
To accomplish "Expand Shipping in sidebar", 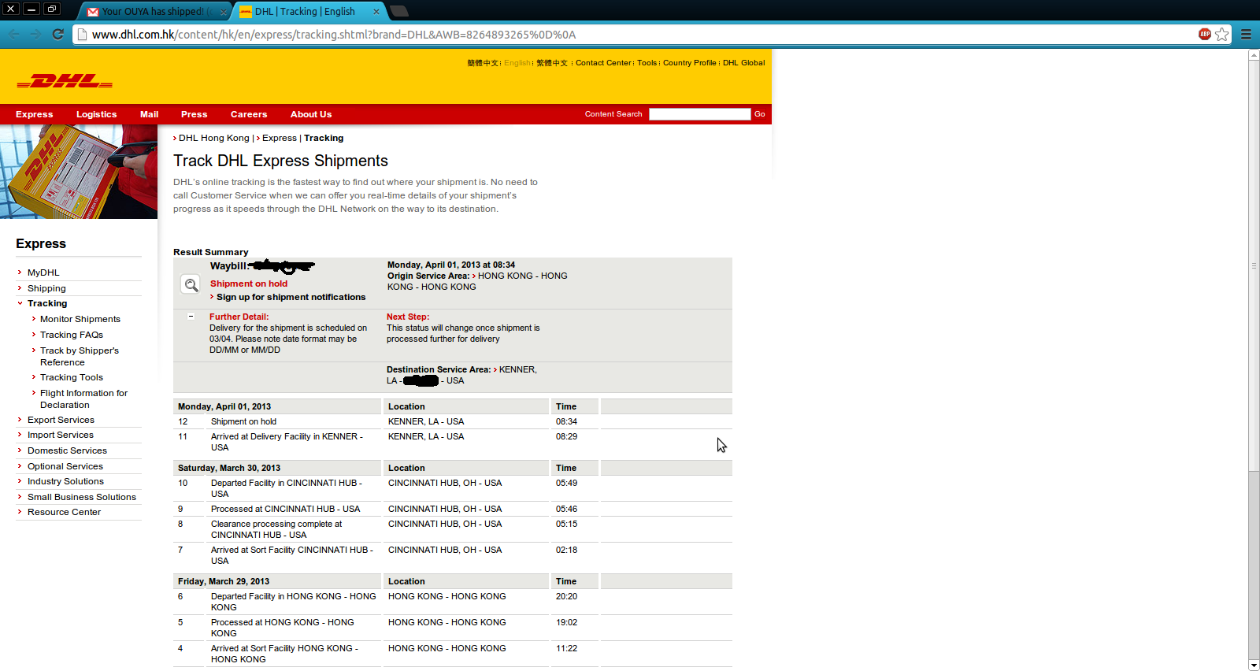I will [x=46, y=288].
